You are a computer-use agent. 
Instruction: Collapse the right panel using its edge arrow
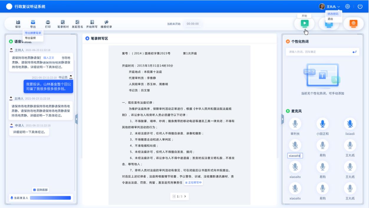[283, 119]
